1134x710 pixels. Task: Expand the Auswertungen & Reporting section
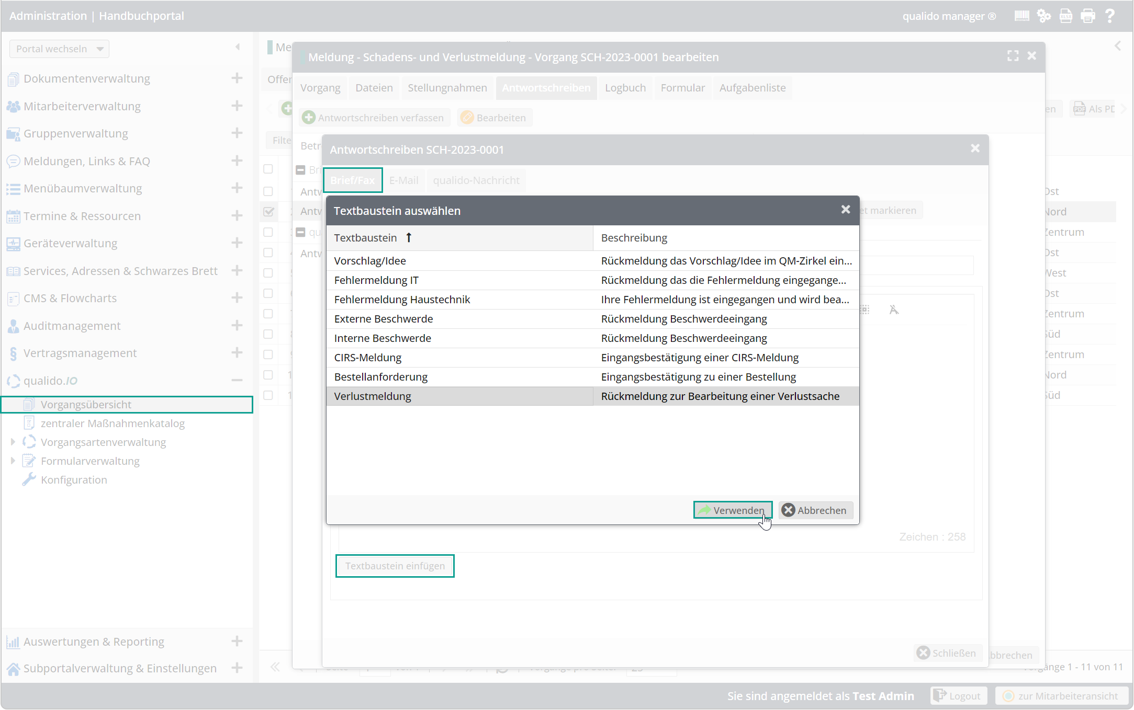pyautogui.click(x=237, y=641)
